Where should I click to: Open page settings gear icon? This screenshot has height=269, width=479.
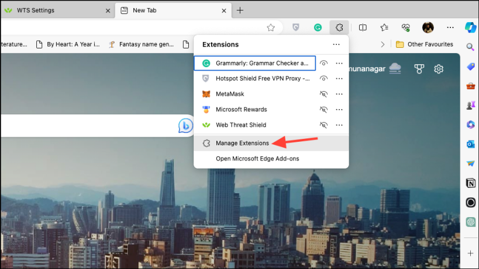pyautogui.click(x=439, y=69)
